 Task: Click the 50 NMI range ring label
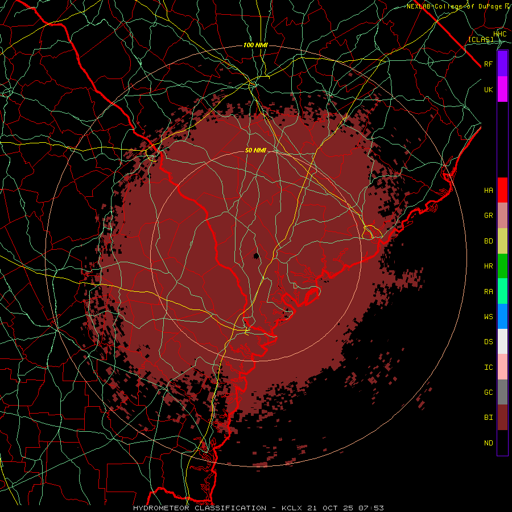click(255, 151)
